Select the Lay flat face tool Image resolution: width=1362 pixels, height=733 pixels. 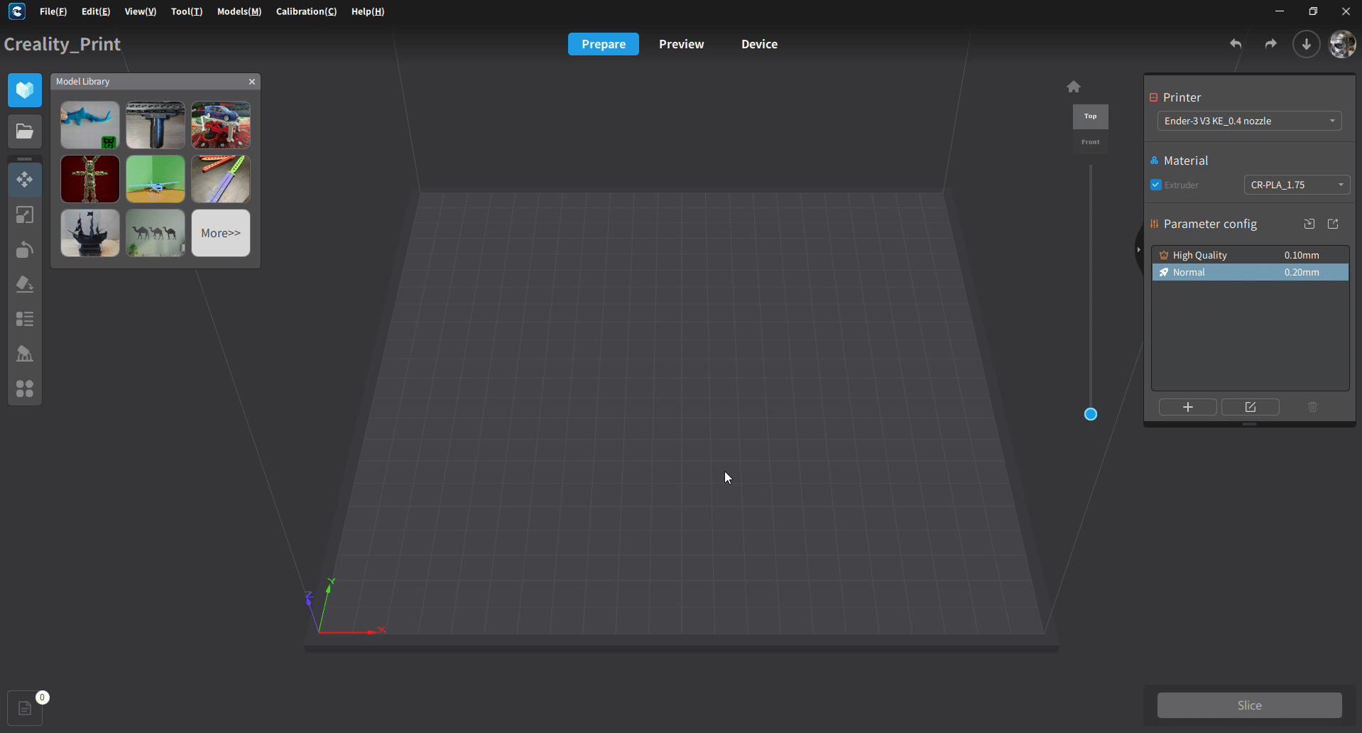[x=25, y=284]
